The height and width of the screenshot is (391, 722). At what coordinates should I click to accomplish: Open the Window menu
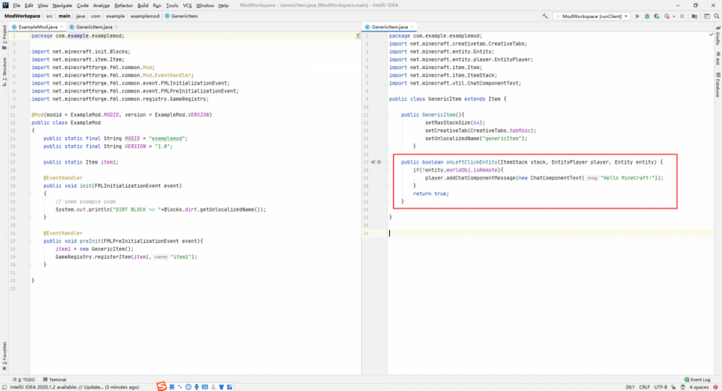[205, 6]
